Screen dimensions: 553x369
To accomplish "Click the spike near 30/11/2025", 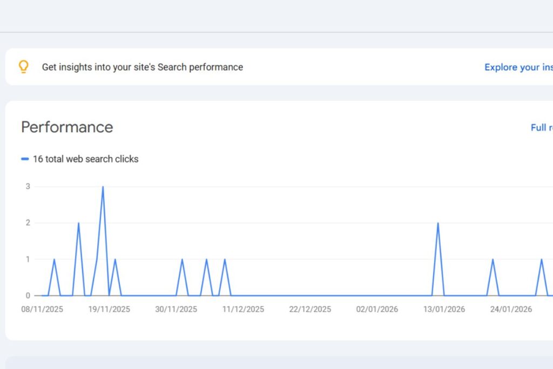I will pyautogui.click(x=182, y=259).
